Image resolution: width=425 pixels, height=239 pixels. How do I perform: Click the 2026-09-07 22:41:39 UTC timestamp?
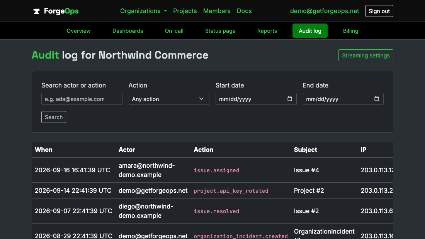pyautogui.click(x=73, y=211)
